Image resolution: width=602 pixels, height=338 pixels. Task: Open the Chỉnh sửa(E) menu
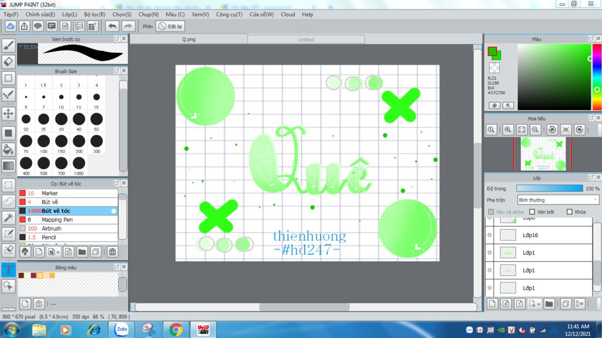pyautogui.click(x=41, y=14)
